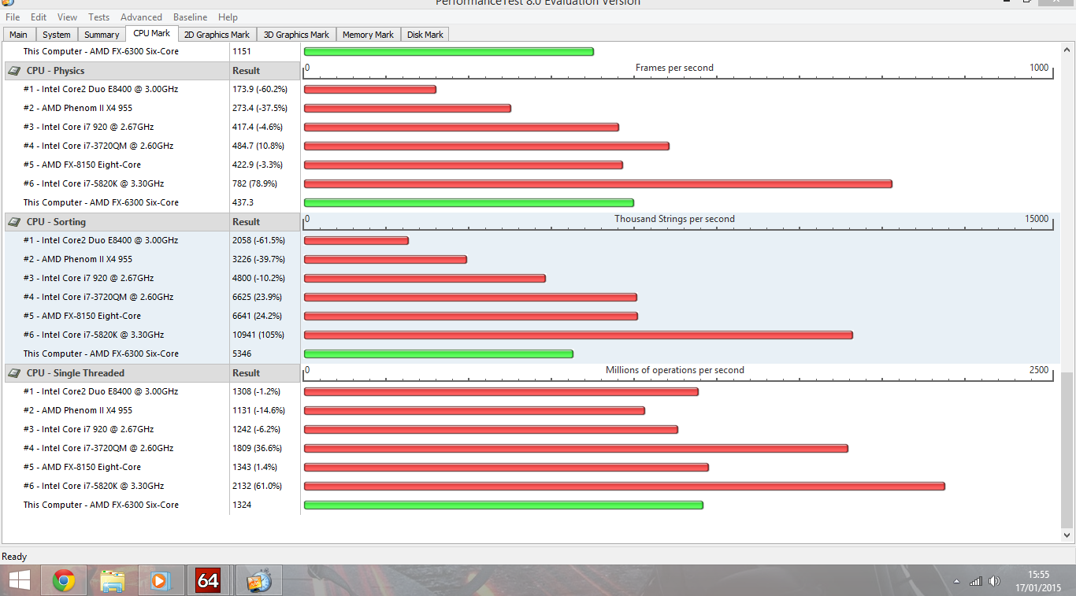Click the Result column header for CPU - Sorting
The width and height of the screenshot is (1076, 596).
pyautogui.click(x=265, y=222)
